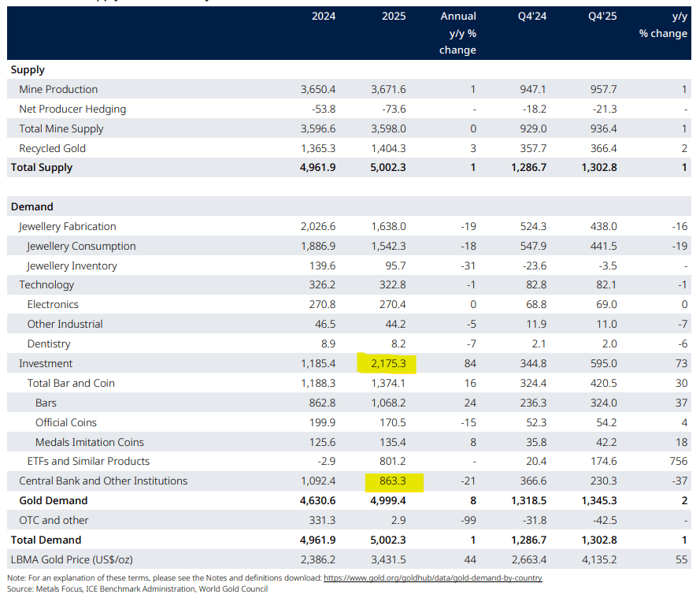
Task: Select Recycled Gold 2025 value 1,404.3
Action: pyautogui.click(x=388, y=148)
